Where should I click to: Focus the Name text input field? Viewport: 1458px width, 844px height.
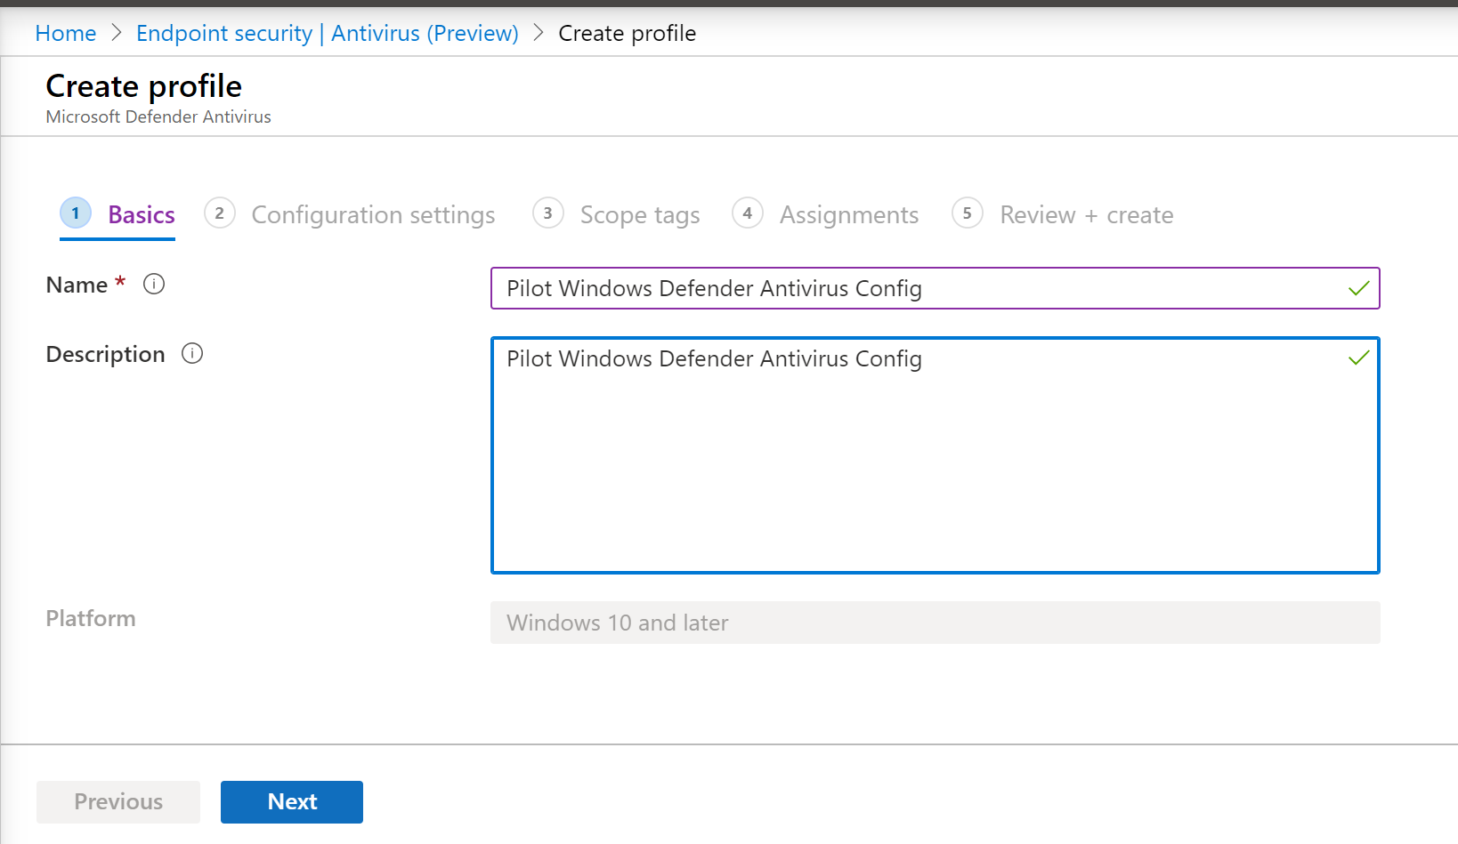pos(917,288)
